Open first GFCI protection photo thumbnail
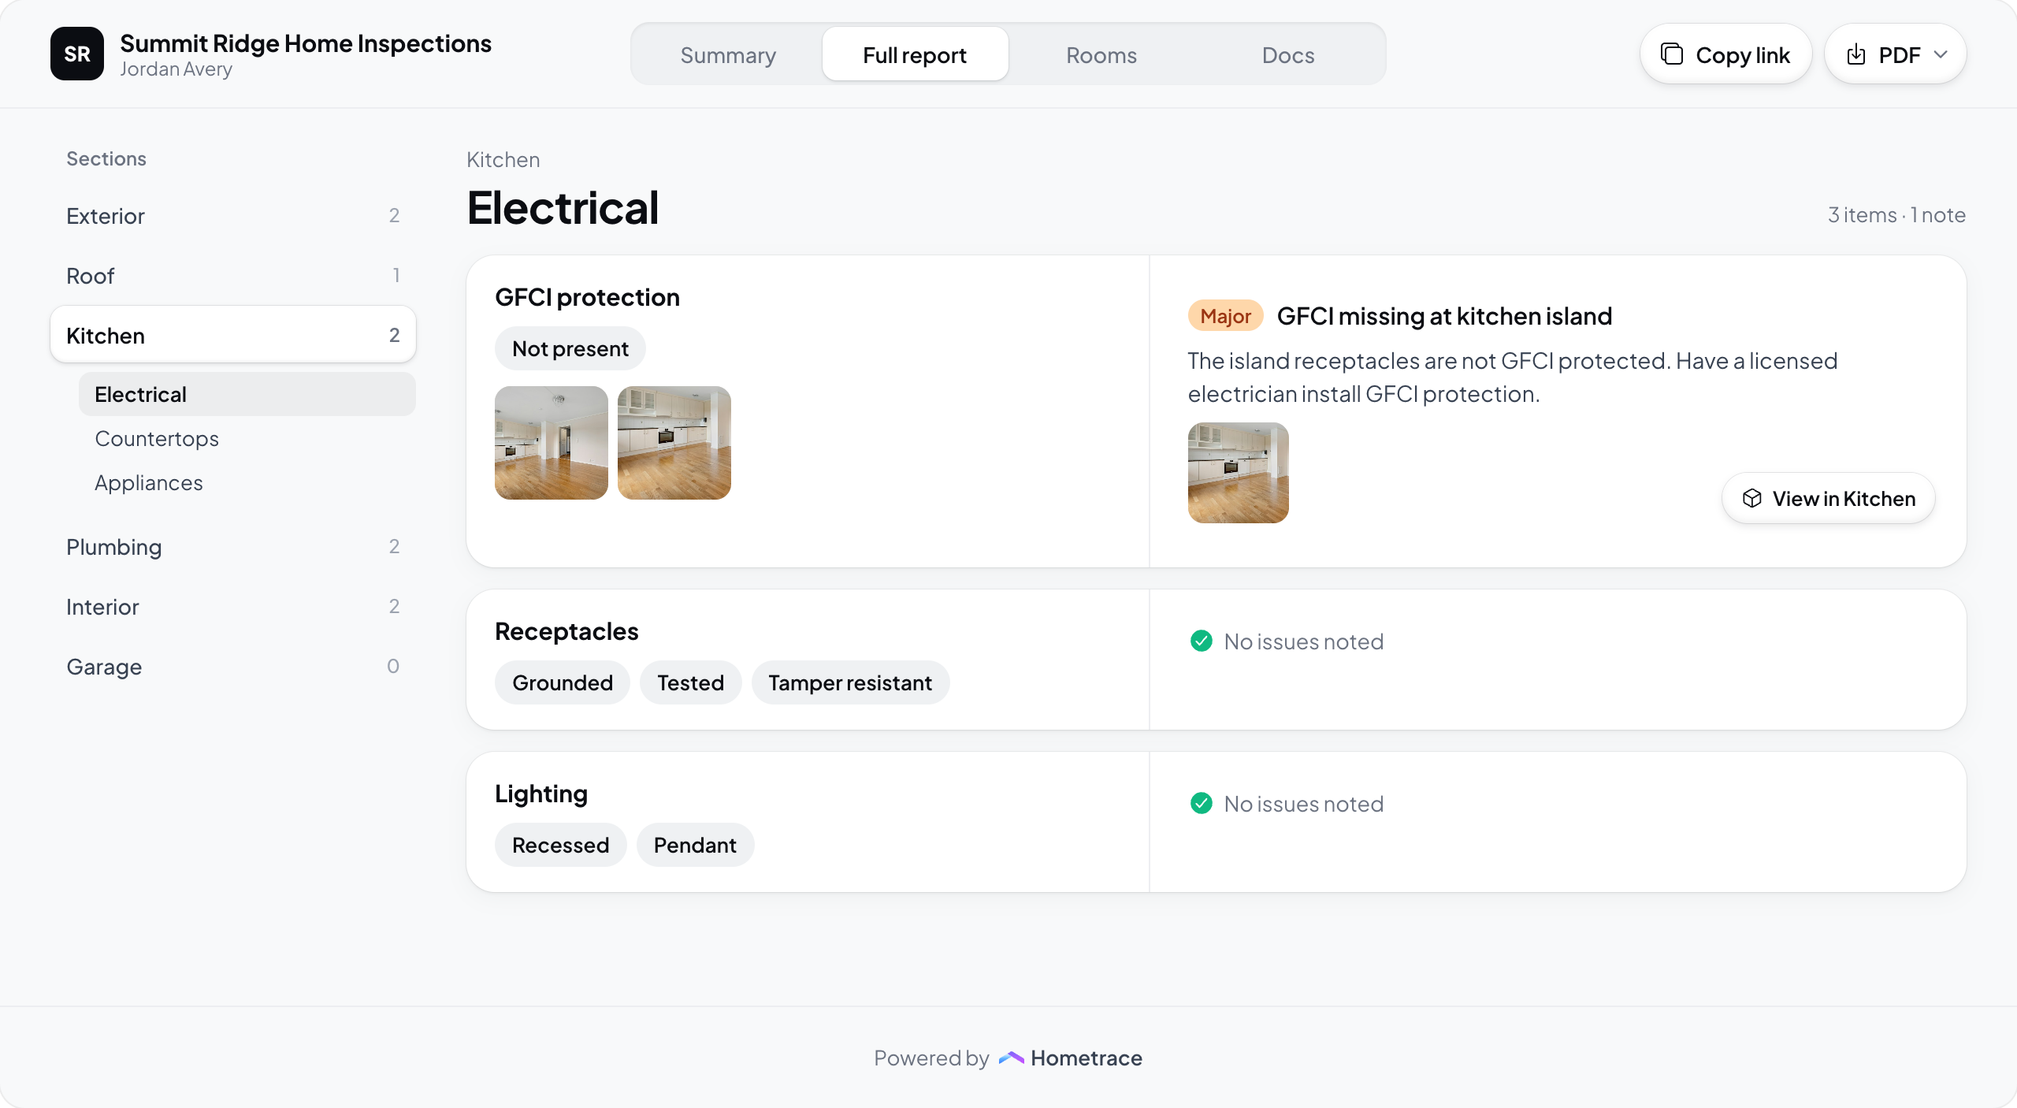The width and height of the screenshot is (2017, 1108). pyautogui.click(x=552, y=443)
